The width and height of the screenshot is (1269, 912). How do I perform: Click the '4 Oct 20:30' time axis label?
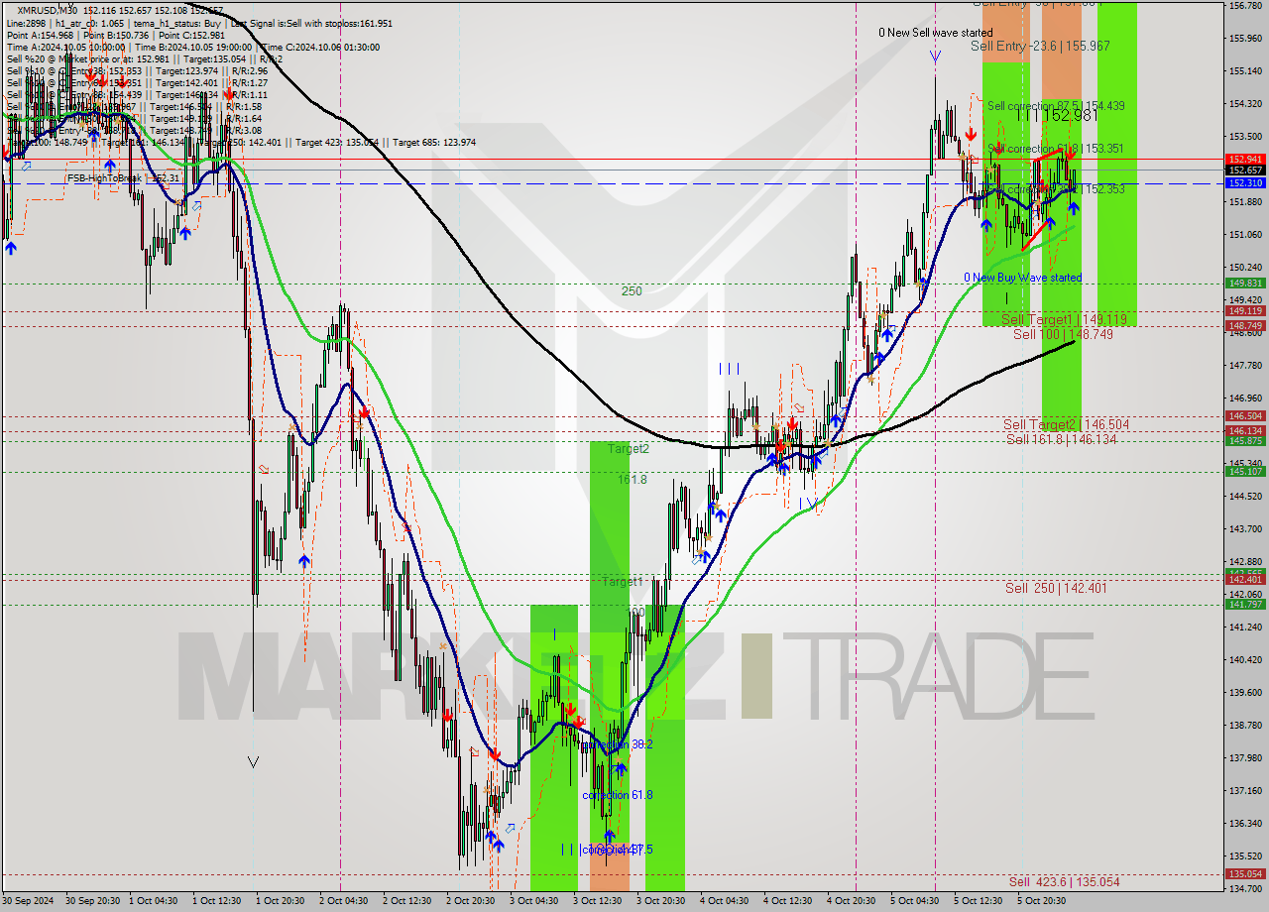pyautogui.click(x=852, y=901)
